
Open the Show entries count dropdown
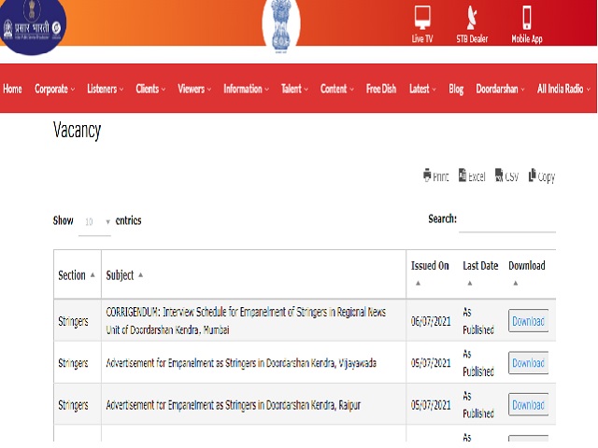pyautogui.click(x=94, y=222)
